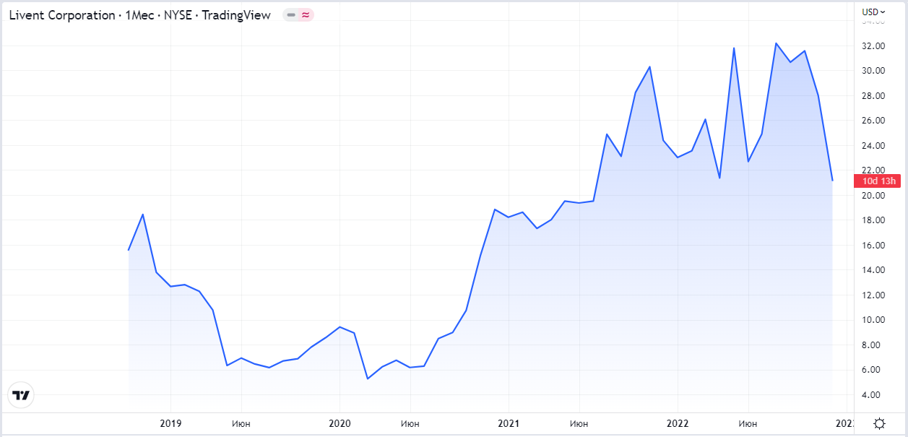The width and height of the screenshot is (908, 437).
Task: Click the 2019 label on time axis
Action: click(170, 424)
